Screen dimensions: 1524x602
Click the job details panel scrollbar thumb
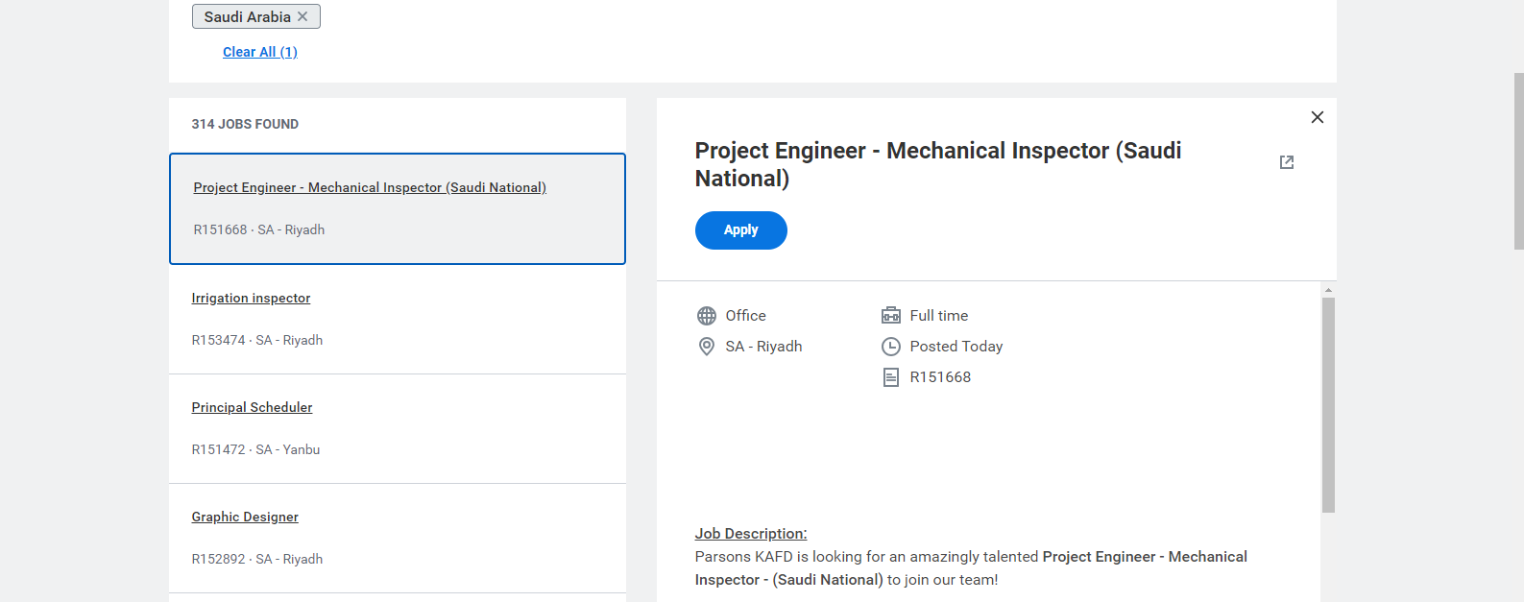[x=1328, y=403]
